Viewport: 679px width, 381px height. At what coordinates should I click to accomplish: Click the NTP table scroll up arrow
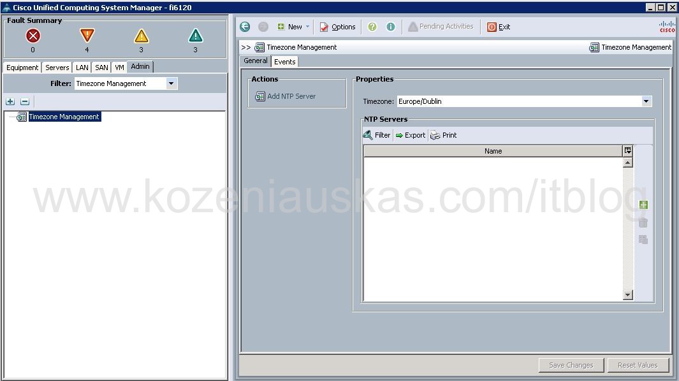click(x=628, y=163)
